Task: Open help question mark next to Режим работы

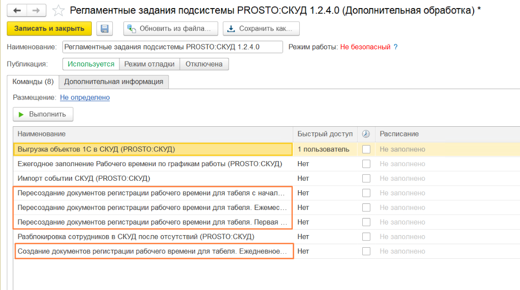Action: [396, 47]
